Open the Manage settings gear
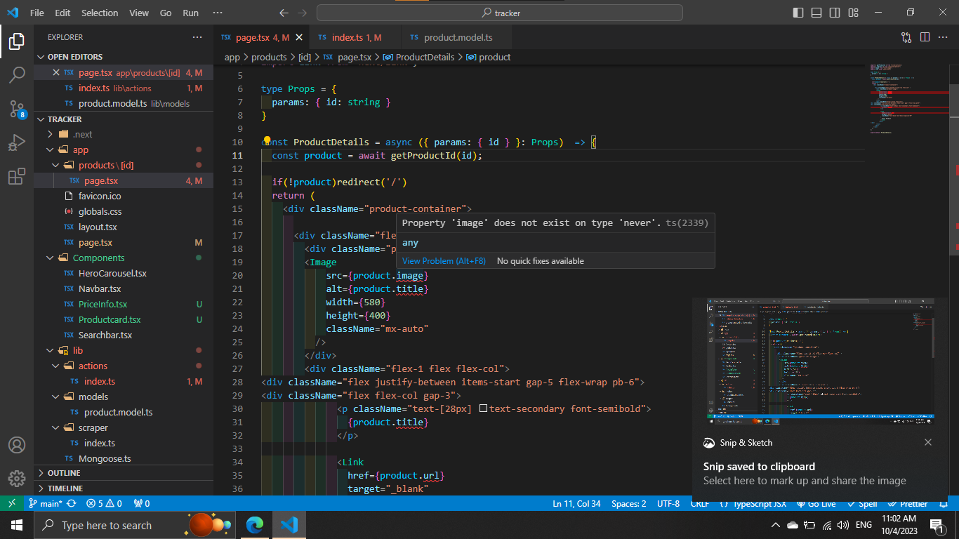The width and height of the screenshot is (959, 539). [x=17, y=479]
